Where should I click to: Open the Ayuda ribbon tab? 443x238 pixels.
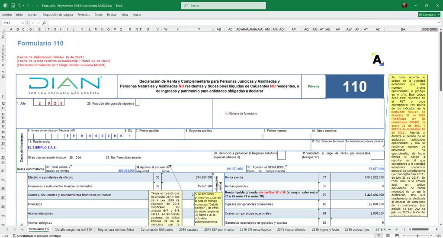click(x=137, y=15)
